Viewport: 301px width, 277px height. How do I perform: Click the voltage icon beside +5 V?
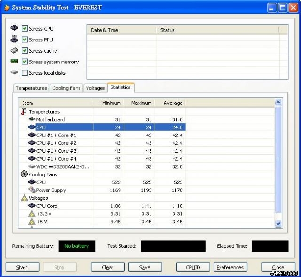(32, 222)
